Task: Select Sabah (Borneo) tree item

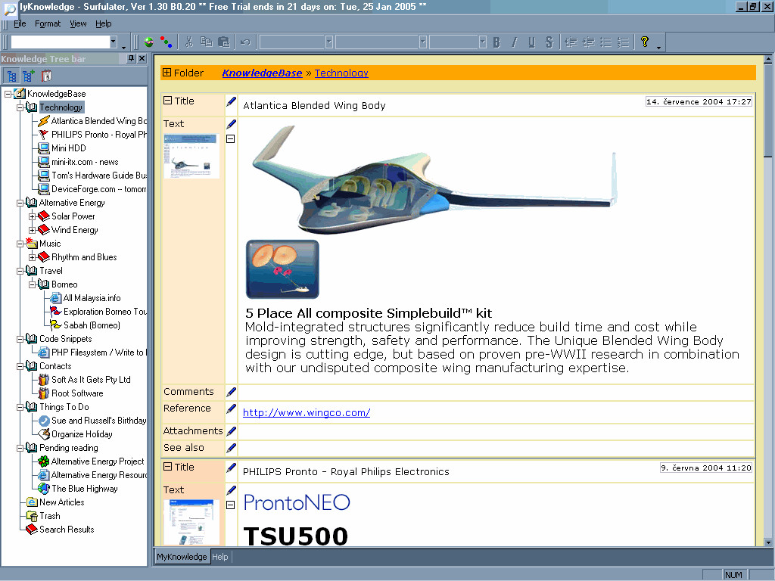Action: [92, 325]
